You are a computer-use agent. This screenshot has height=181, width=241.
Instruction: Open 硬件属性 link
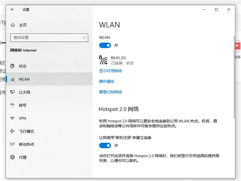pyautogui.click(x=107, y=81)
